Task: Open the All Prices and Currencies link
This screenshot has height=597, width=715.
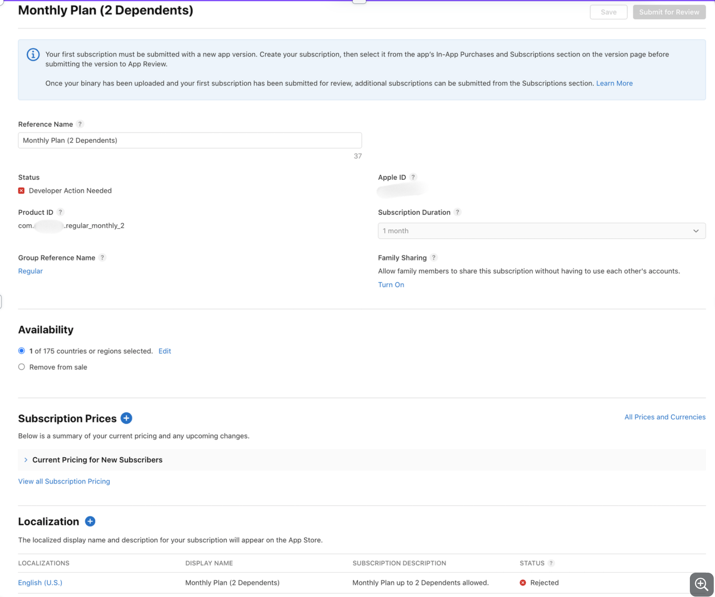Action: pyautogui.click(x=665, y=417)
